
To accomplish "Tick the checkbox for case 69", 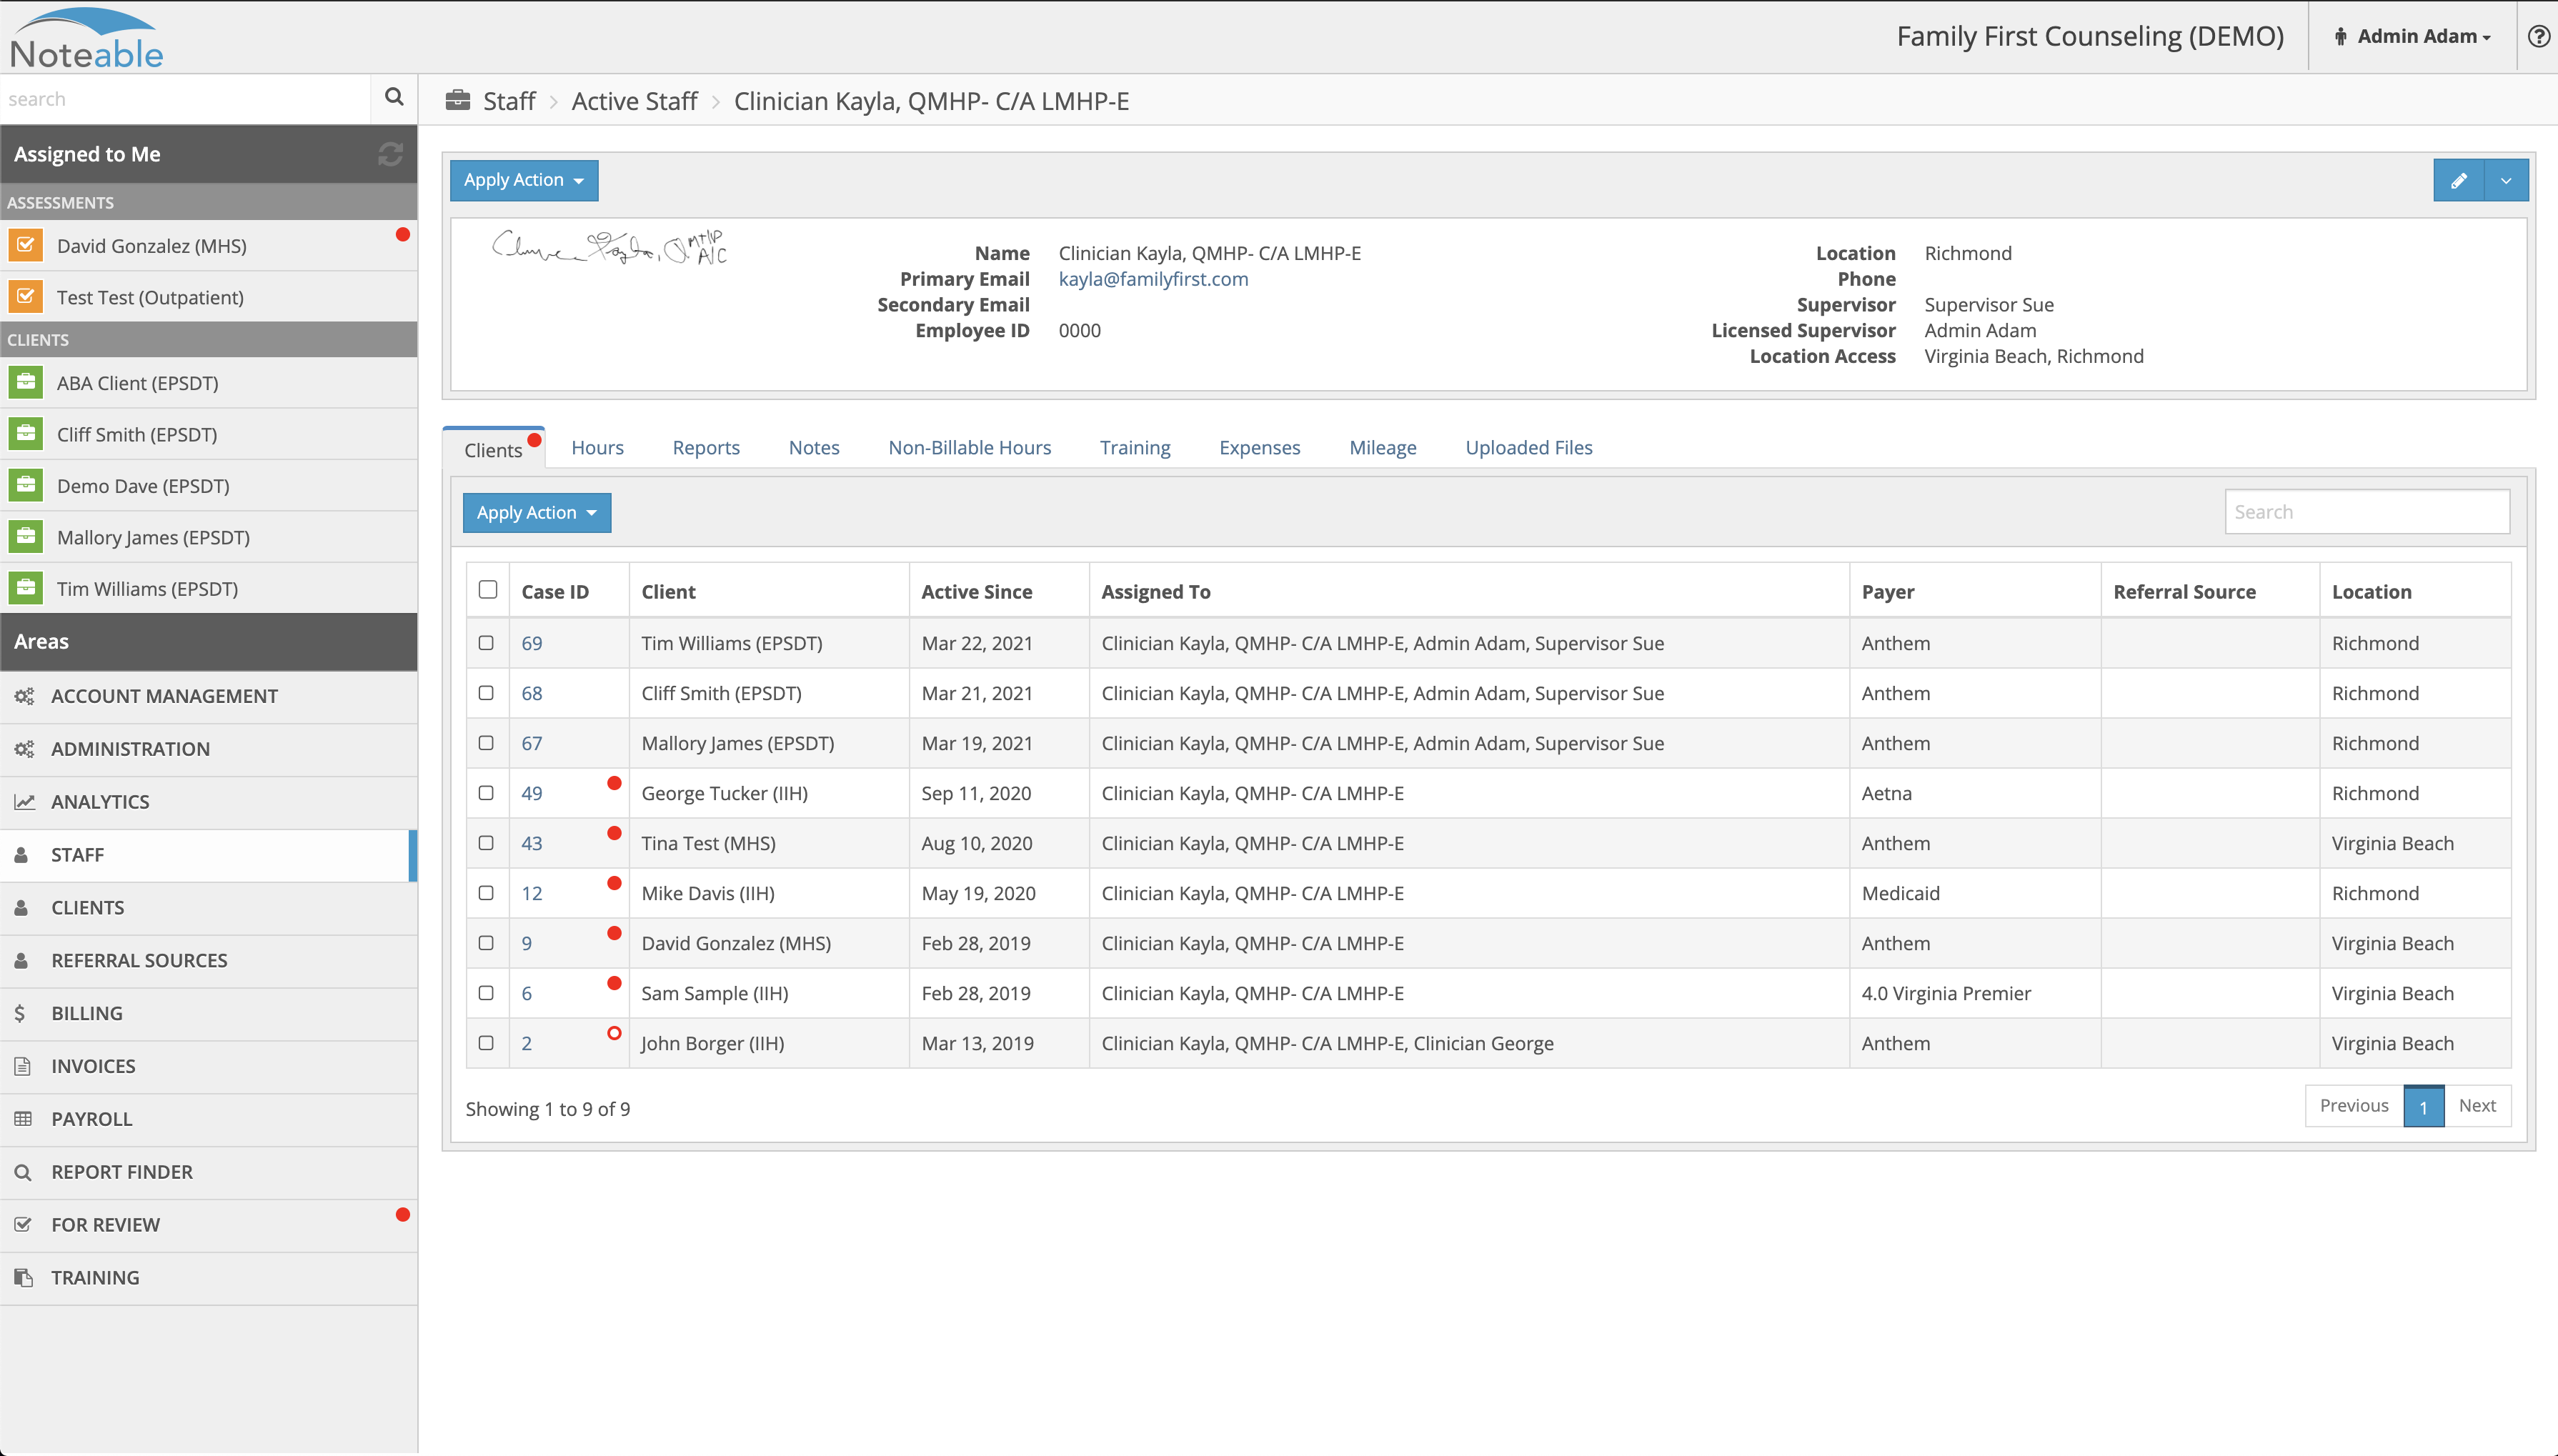I will click(x=486, y=643).
